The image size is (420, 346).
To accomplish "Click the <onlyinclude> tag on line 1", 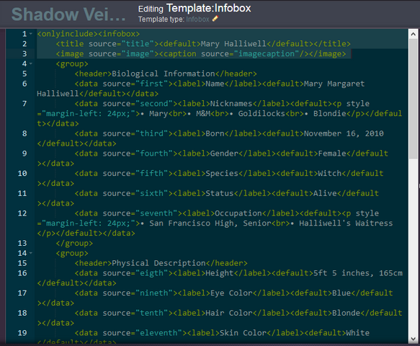I will (67, 34).
